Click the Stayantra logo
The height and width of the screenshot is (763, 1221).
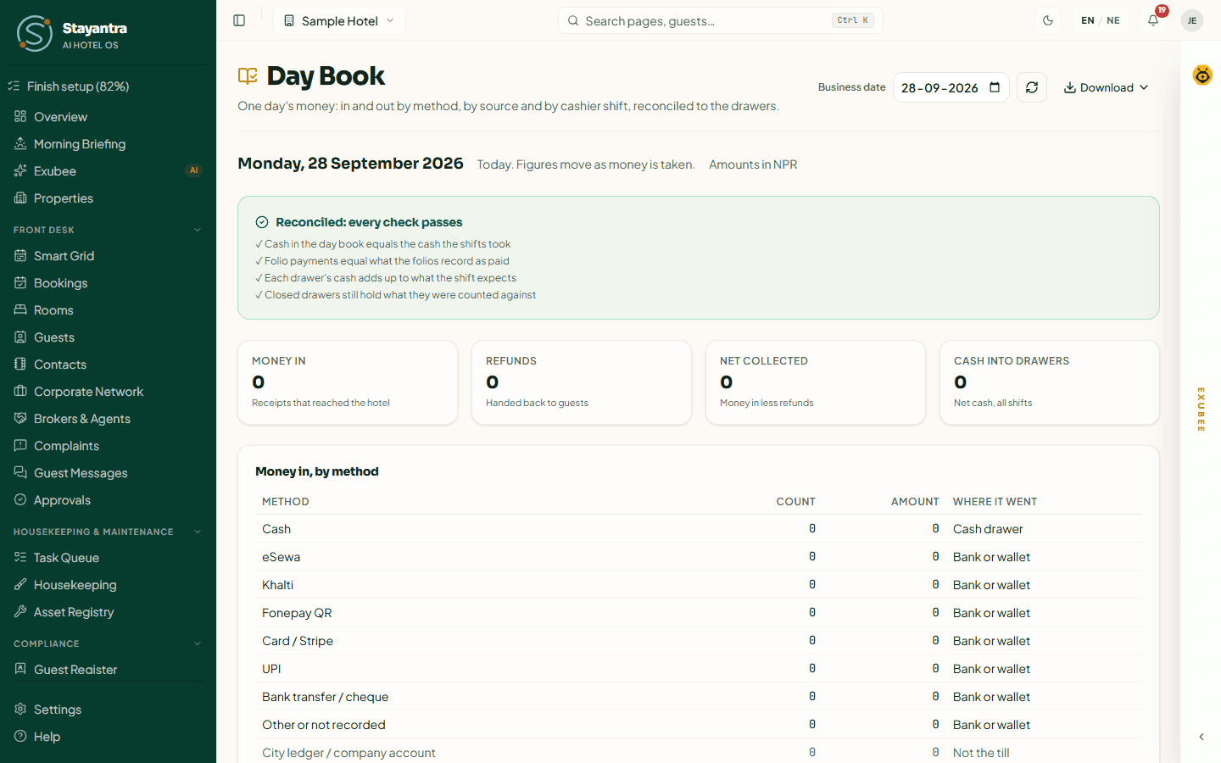tap(35, 33)
